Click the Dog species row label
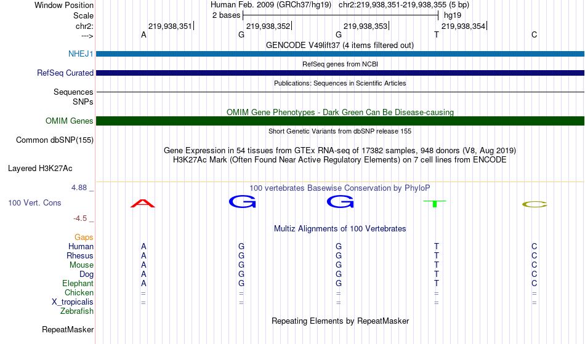Image resolution: width=585 pixels, height=344 pixels. coord(87,274)
